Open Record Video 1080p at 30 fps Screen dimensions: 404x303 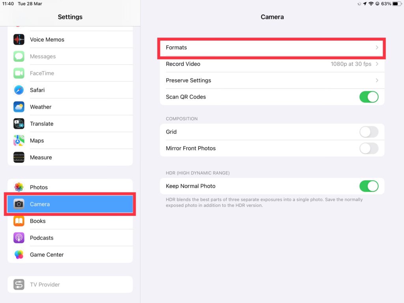tap(272, 64)
